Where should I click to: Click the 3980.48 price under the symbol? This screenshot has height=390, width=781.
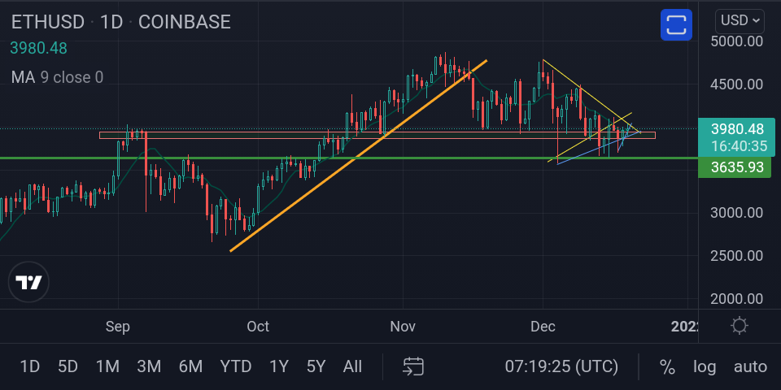38,48
